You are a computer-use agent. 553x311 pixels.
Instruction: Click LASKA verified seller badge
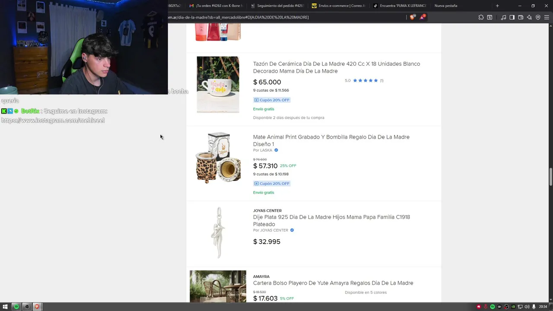tap(276, 150)
